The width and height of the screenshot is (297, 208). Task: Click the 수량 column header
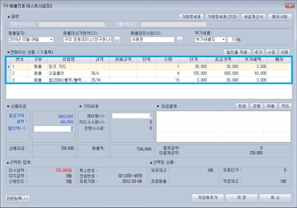(168, 60)
